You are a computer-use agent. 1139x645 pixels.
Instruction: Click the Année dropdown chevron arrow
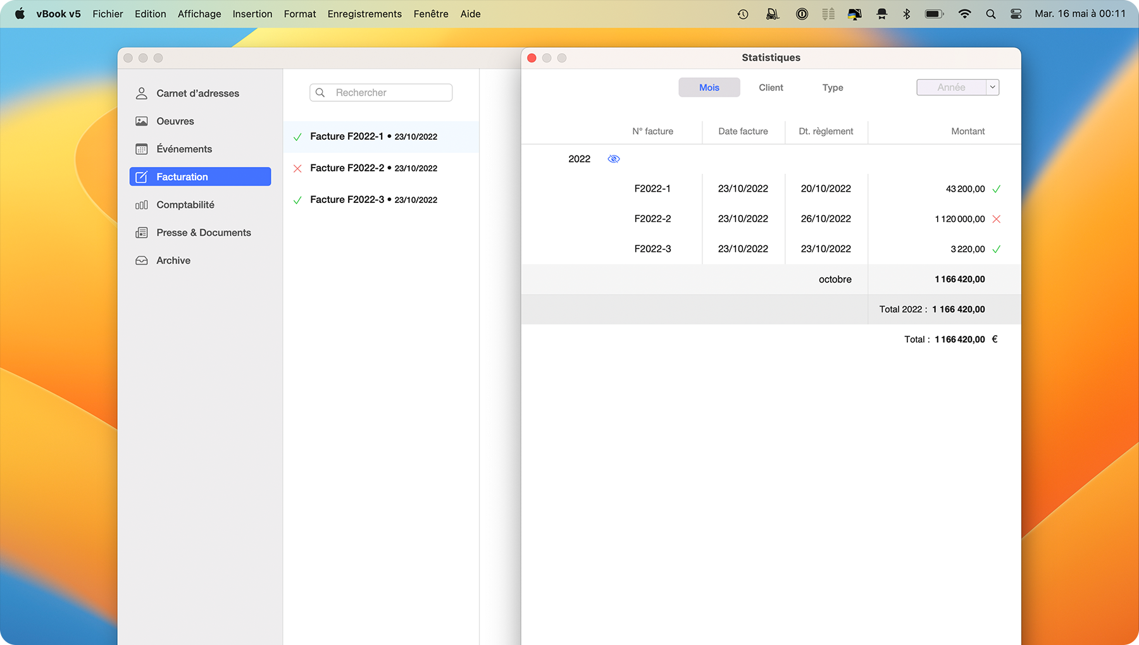pyautogui.click(x=993, y=87)
